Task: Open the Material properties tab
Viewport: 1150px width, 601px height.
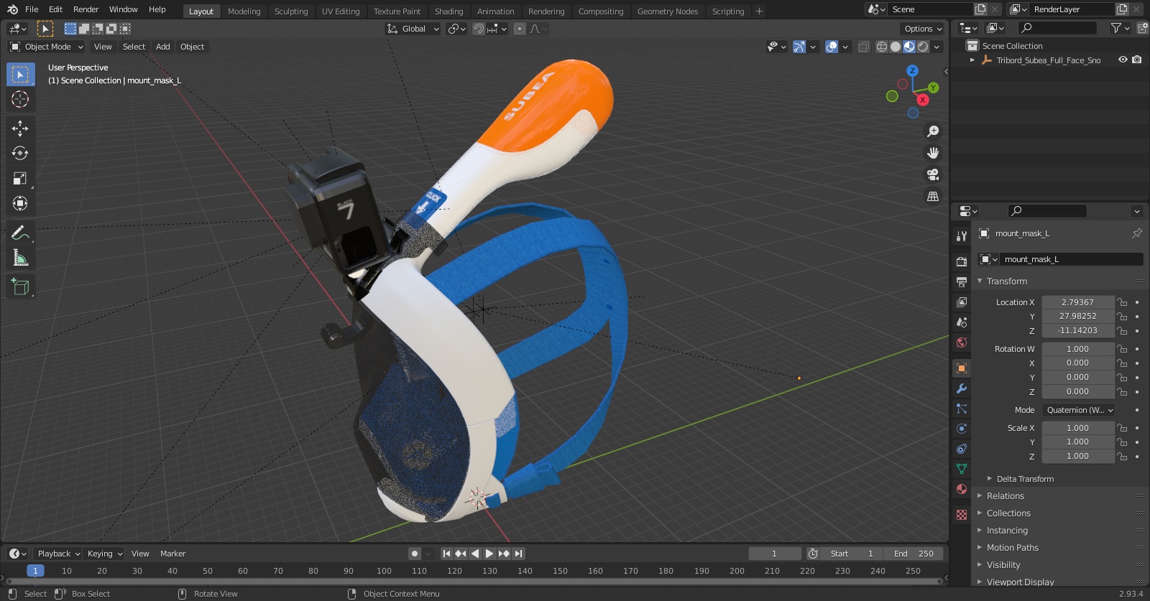Action: [962, 488]
